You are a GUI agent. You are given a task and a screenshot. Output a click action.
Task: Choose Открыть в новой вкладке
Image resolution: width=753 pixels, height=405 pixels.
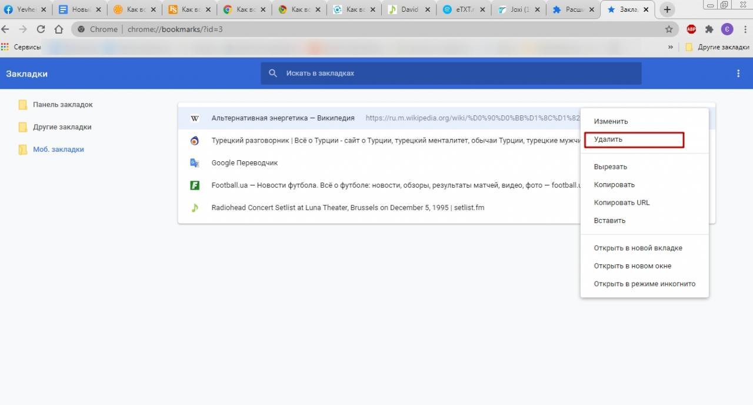[x=644, y=248]
